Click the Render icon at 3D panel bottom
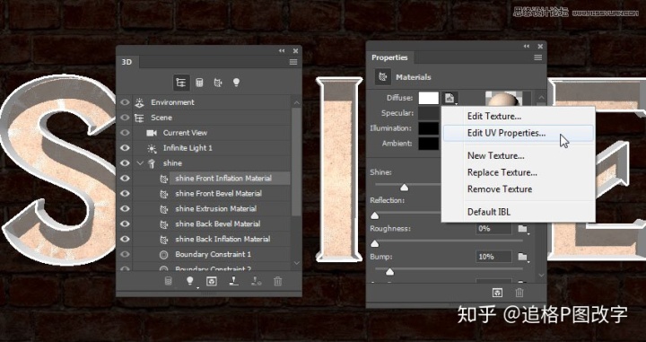This screenshot has height=342, width=646. (212, 282)
